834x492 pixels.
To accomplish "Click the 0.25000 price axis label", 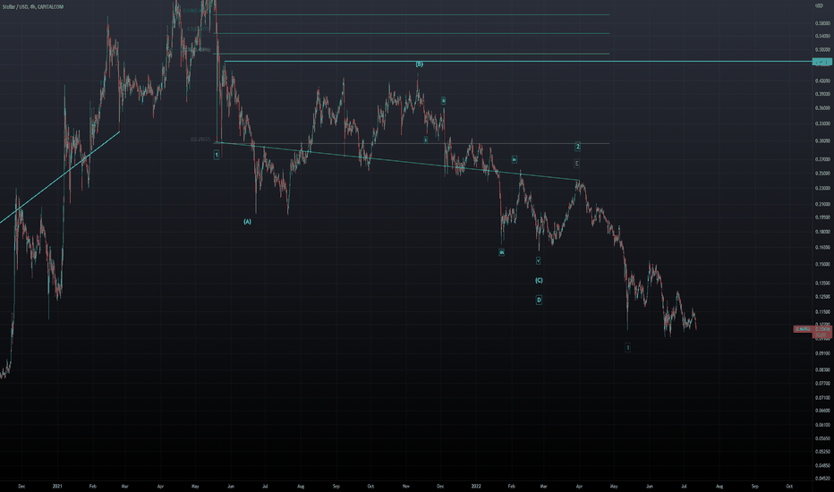I will click(823, 174).
